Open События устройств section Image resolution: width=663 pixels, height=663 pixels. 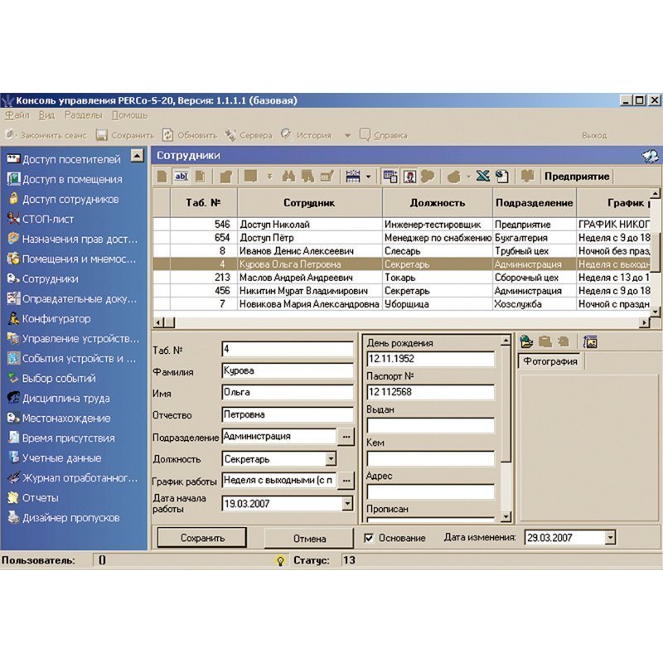click(x=71, y=358)
